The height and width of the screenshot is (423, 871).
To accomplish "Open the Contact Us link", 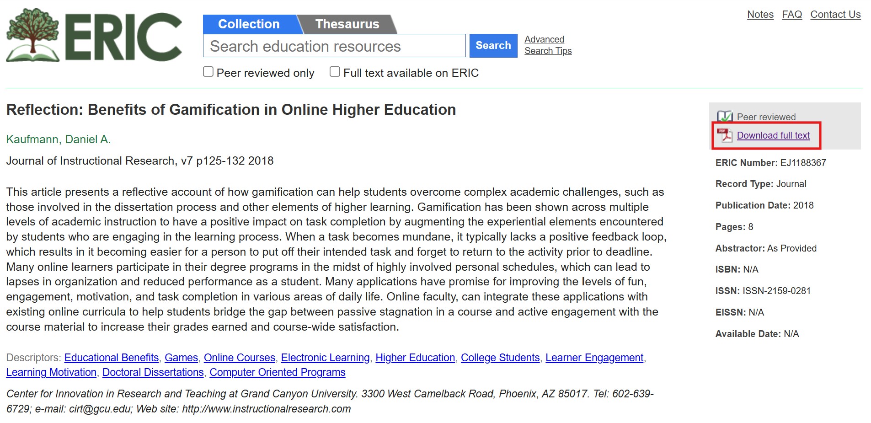I will point(835,15).
